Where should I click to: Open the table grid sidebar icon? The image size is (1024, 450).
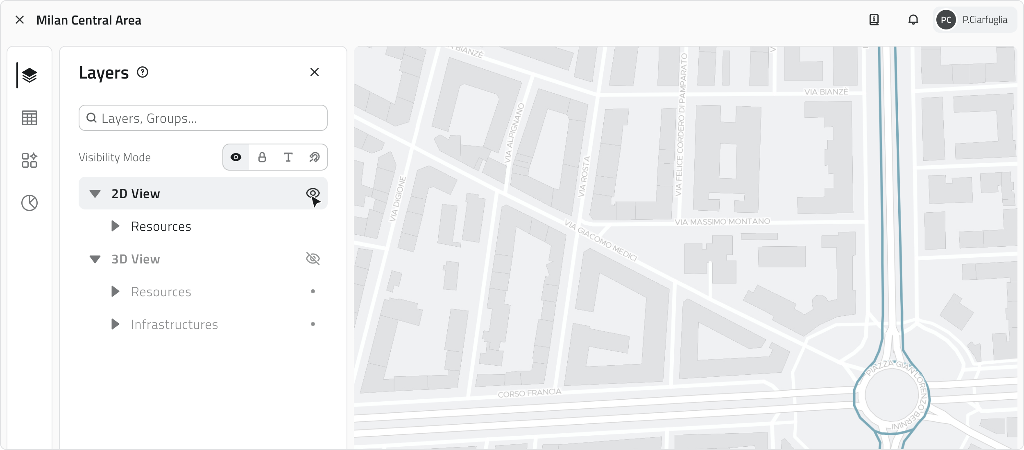[x=29, y=118]
